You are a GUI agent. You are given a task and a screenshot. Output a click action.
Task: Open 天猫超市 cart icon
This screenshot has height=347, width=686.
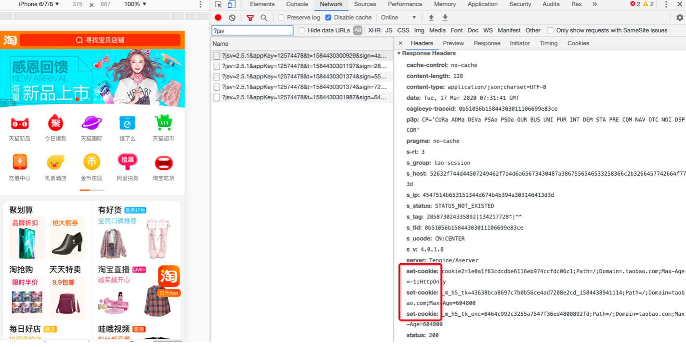pyautogui.click(x=163, y=123)
